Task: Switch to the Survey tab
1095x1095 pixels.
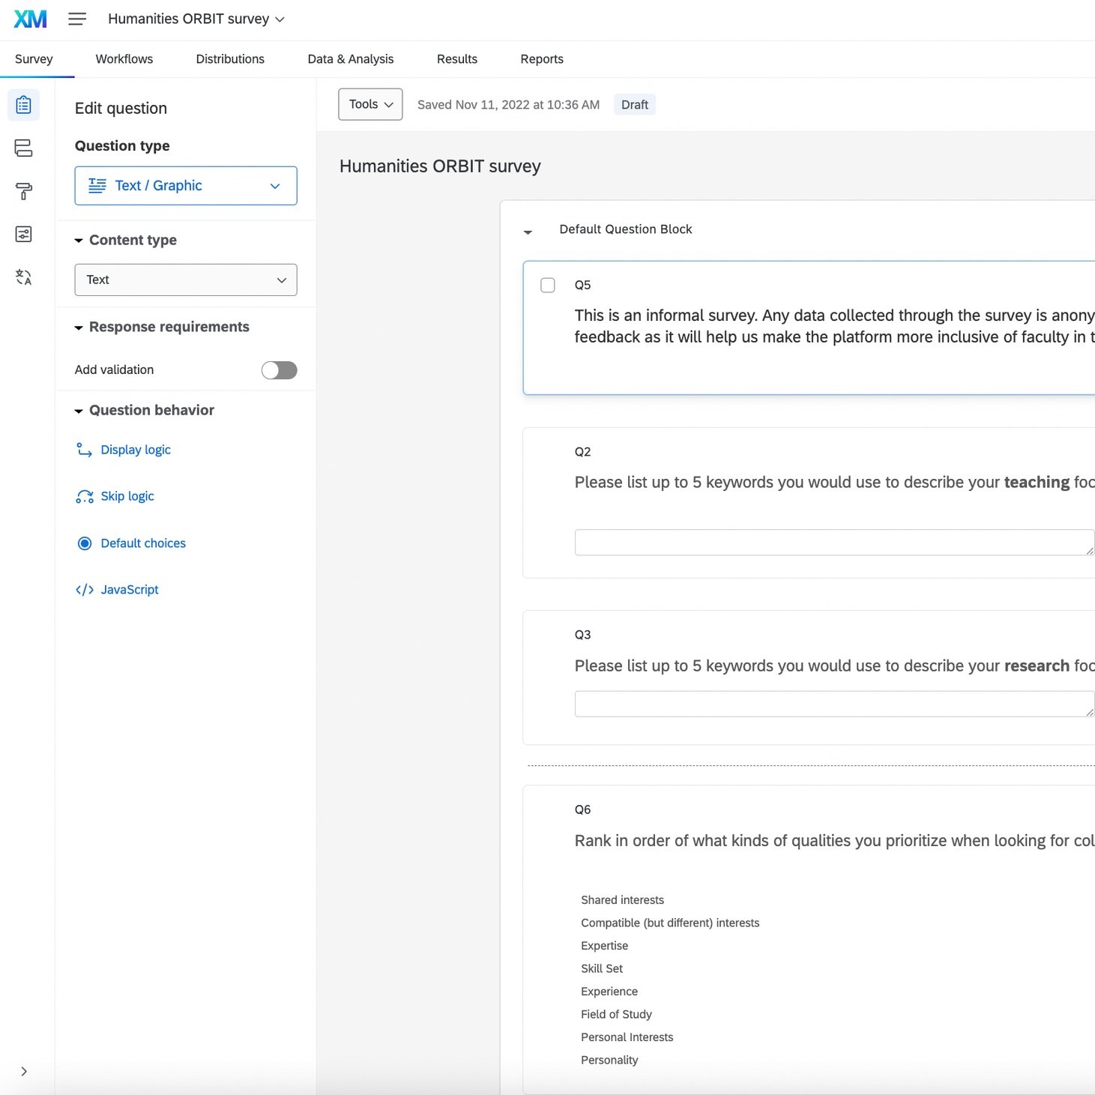Action: (x=34, y=59)
